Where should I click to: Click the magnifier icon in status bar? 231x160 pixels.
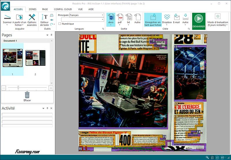tap(207, 157)
